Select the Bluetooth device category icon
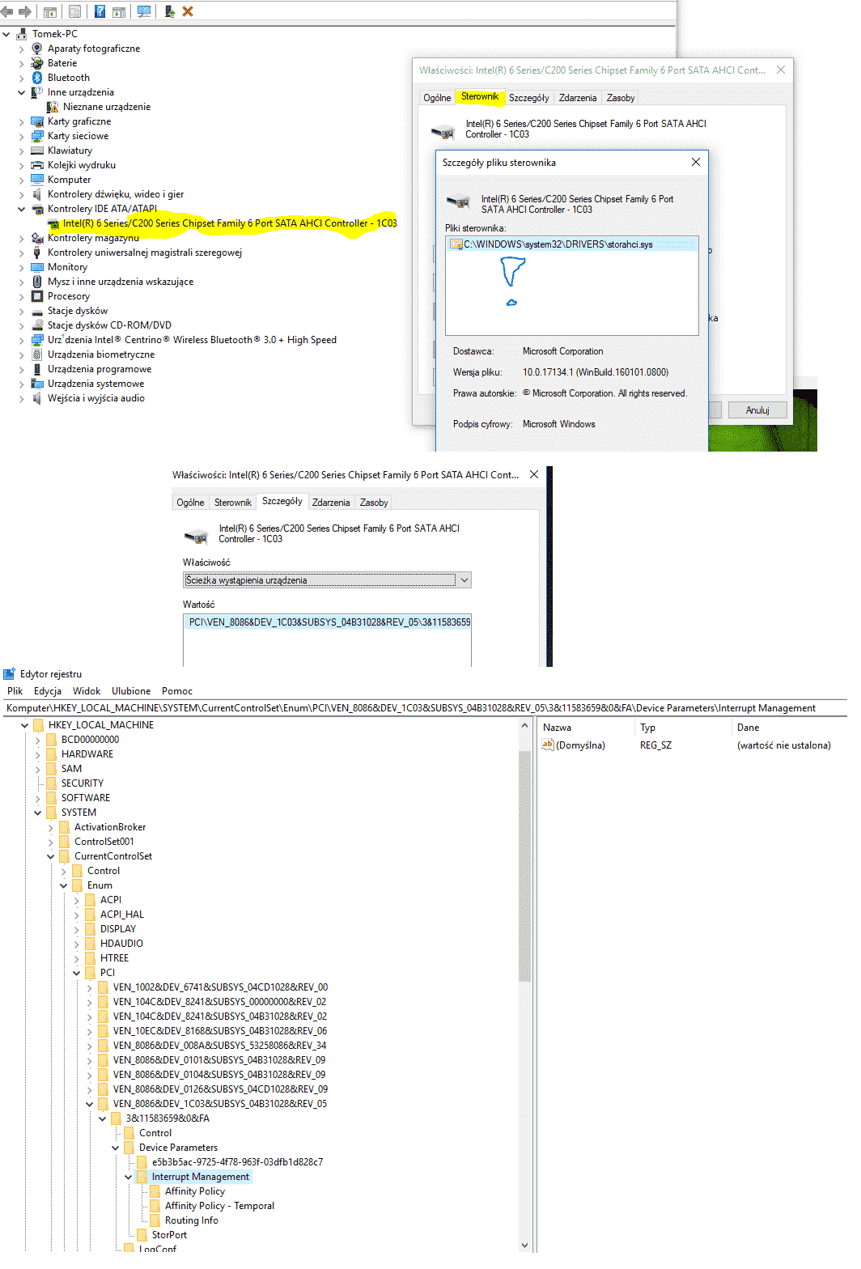The image size is (861, 1269). point(37,78)
